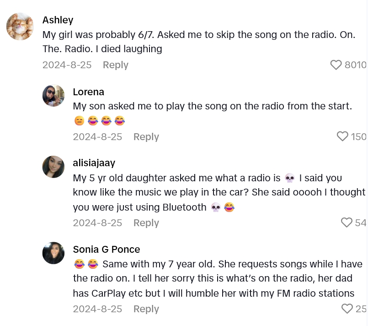368x326 pixels.
Task: Click Ashley's comment text about skipping radio song
Action: pos(198,41)
